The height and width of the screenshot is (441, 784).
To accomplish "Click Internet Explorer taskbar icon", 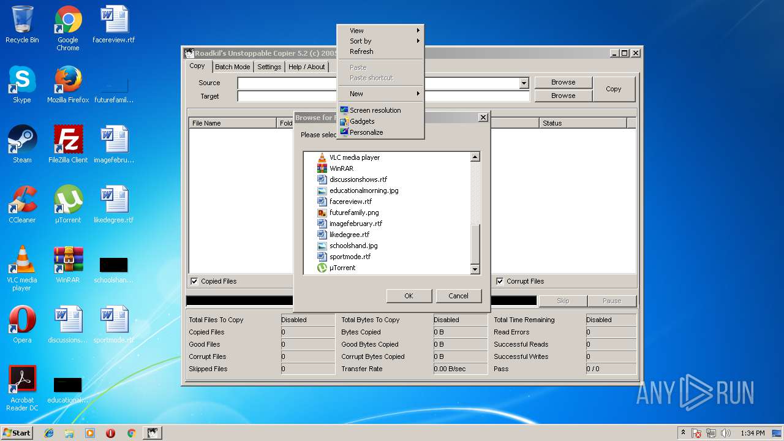I will [49, 433].
